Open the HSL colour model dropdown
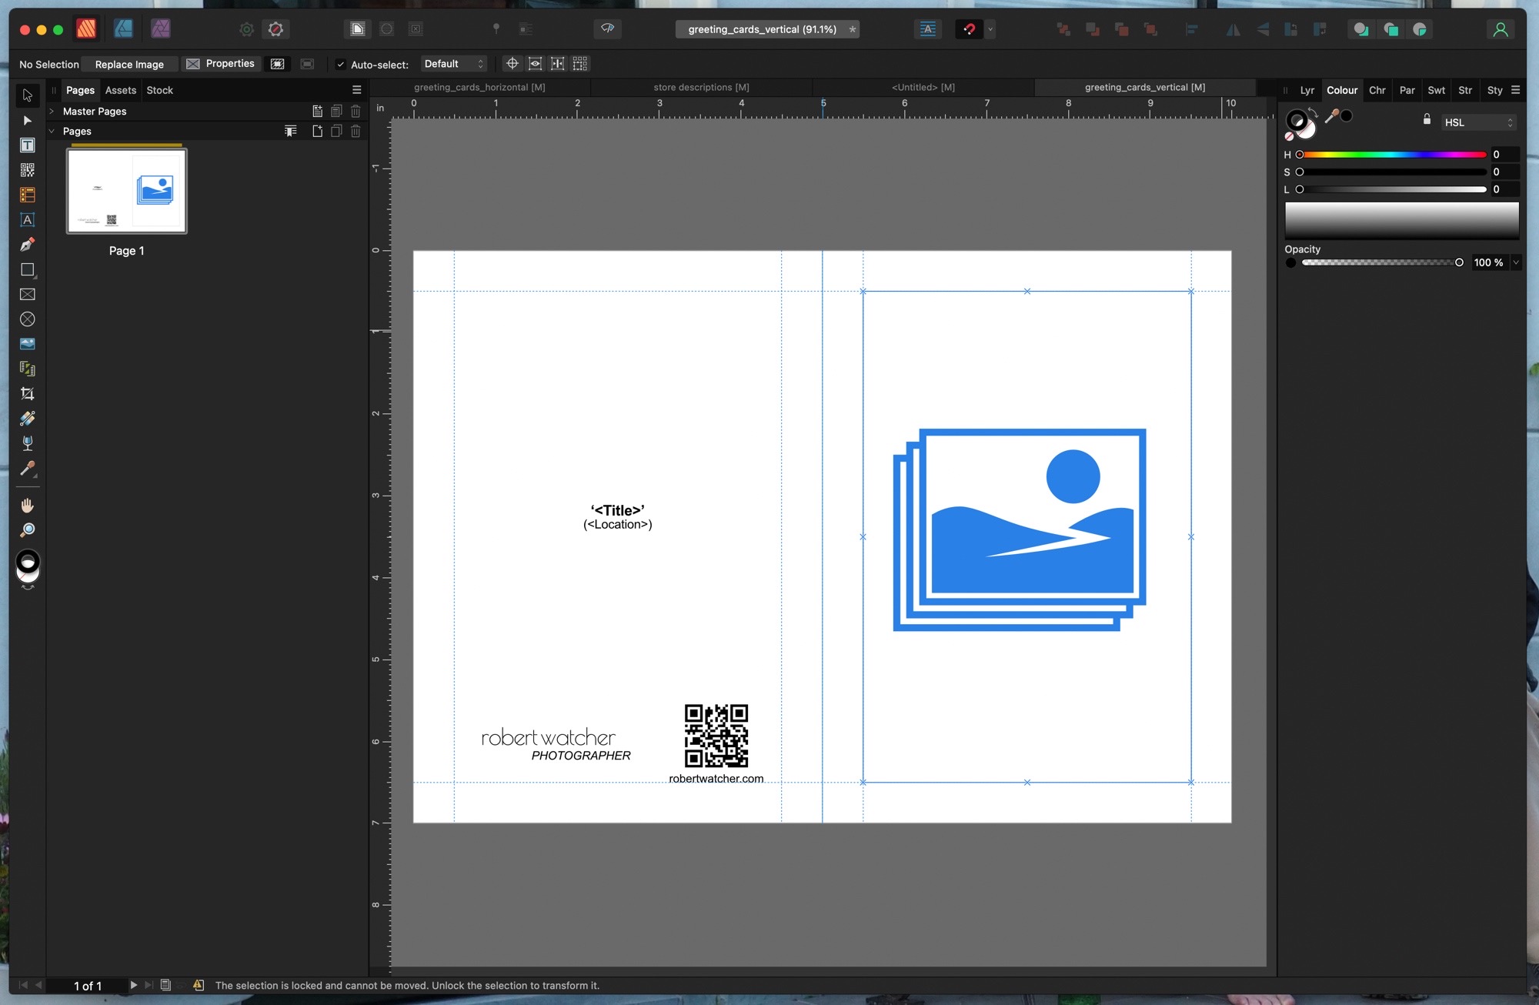Viewport: 1539px width, 1005px height. (1478, 123)
